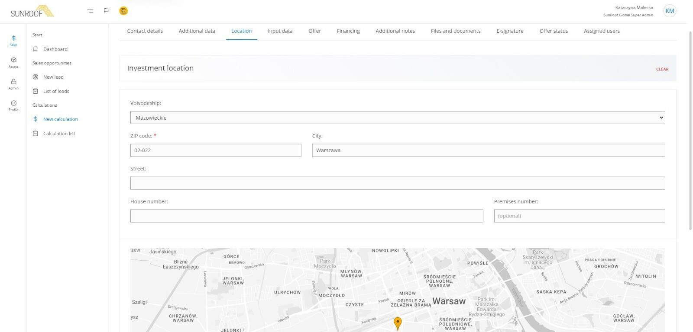
Task: Focus the ZIP code field
Action: pyautogui.click(x=215, y=150)
